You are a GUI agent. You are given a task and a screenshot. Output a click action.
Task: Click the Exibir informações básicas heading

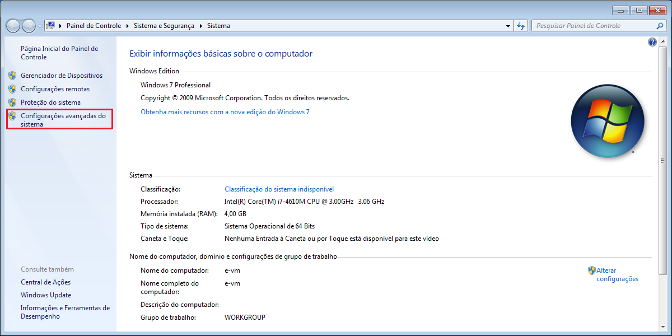tap(221, 54)
